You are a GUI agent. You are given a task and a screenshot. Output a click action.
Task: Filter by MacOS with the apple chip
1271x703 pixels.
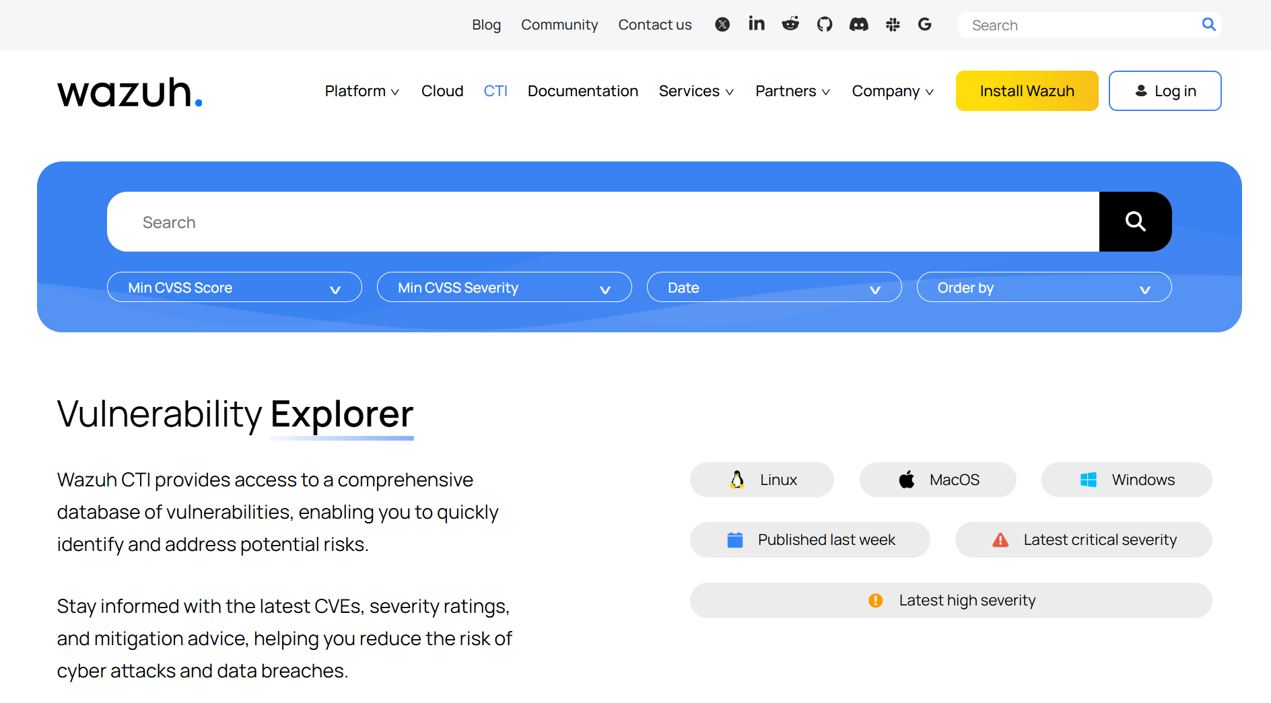938,480
